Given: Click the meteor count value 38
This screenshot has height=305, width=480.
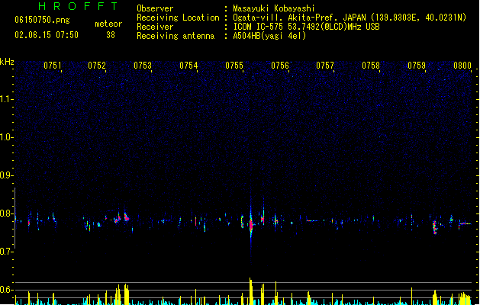Looking at the screenshot, I should coord(111,35).
